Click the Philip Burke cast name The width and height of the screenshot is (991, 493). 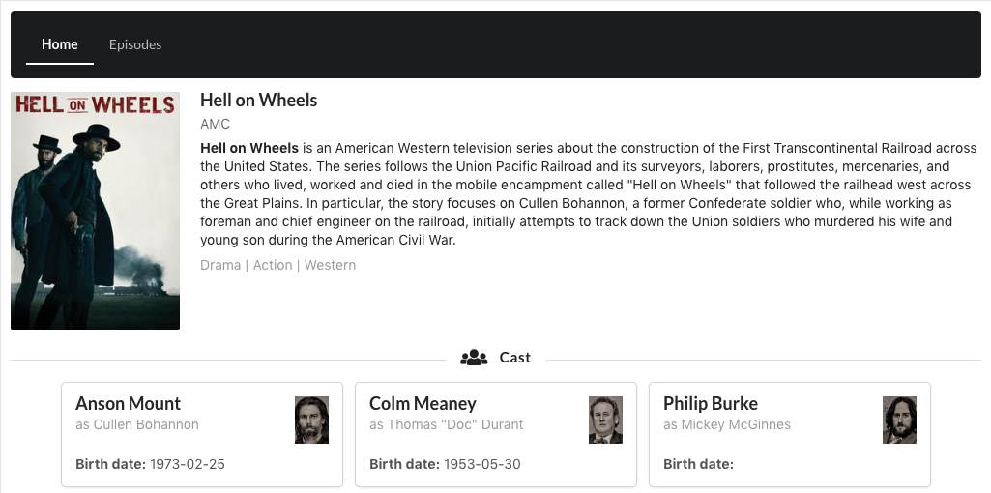(x=711, y=403)
